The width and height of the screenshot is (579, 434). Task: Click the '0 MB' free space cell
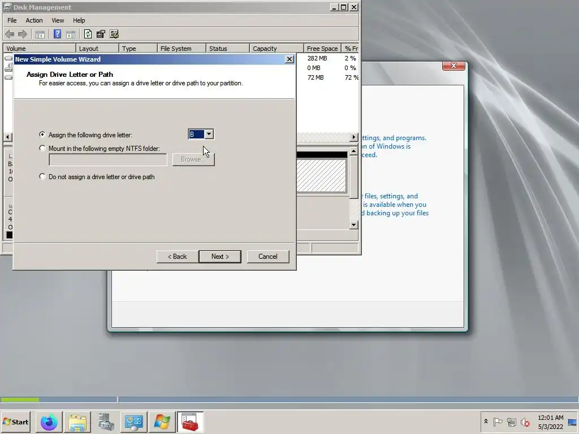point(314,68)
